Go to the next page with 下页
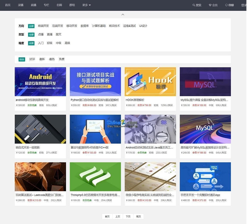Image resolution: width=247 pixels, height=224 pixels. click(x=128, y=217)
